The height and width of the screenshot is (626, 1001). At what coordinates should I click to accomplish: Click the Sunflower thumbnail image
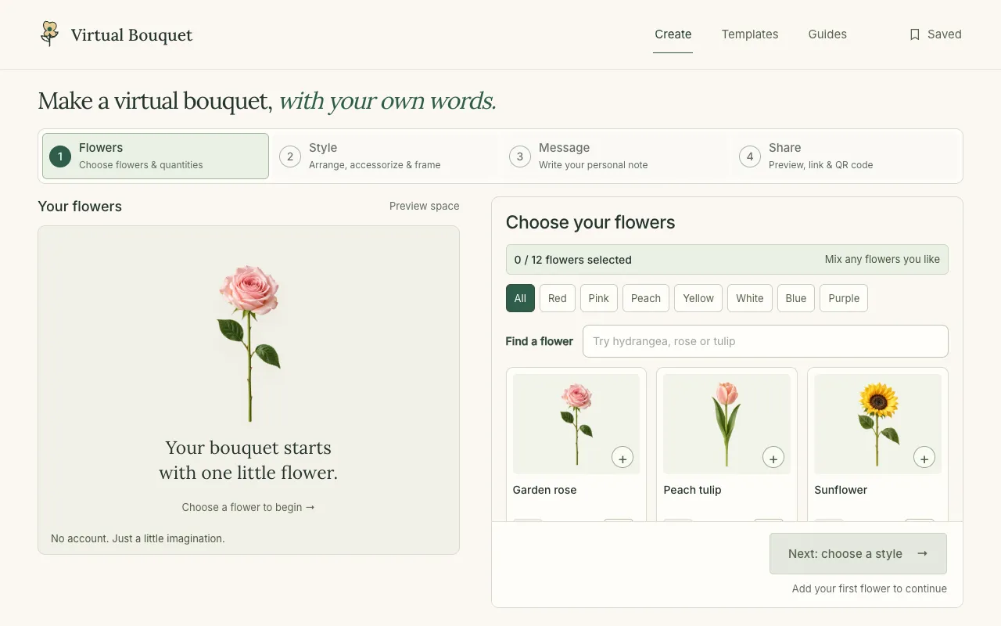[x=877, y=424]
